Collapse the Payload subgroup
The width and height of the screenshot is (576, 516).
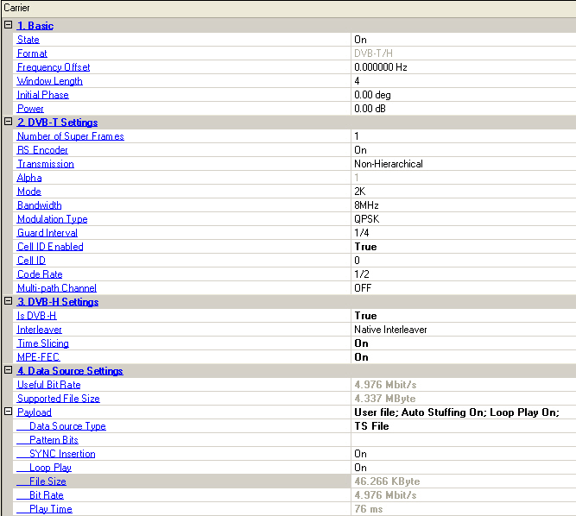pos(8,412)
